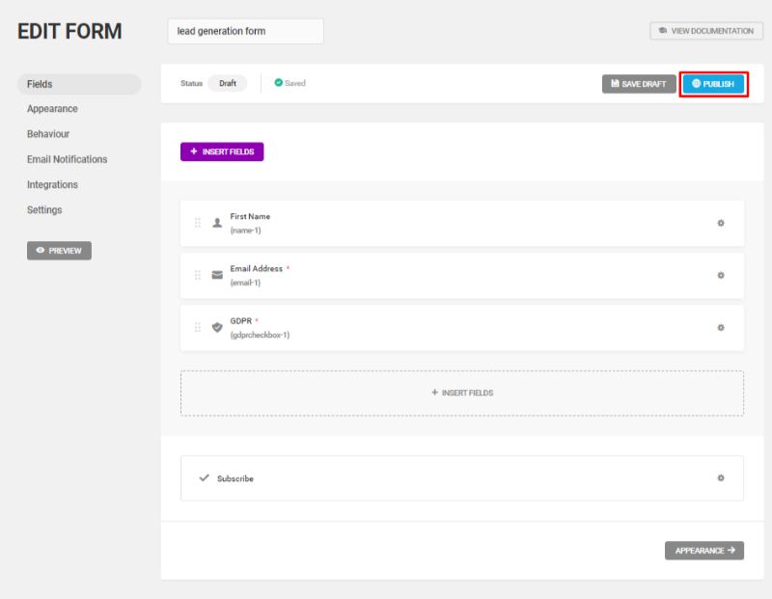Image resolution: width=772 pixels, height=599 pixels.
Task: Click the purple Insert Fields button
Action: click(222, 151)
